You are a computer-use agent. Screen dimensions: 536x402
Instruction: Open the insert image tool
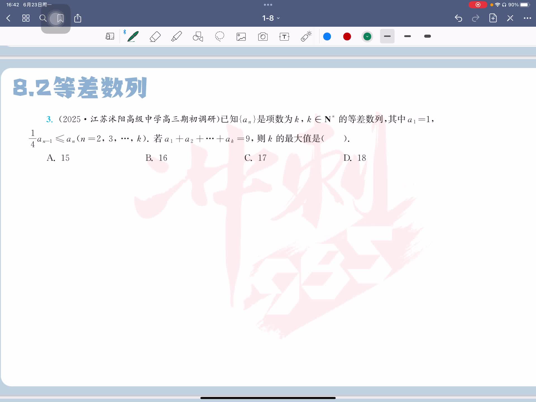(241, 37)
